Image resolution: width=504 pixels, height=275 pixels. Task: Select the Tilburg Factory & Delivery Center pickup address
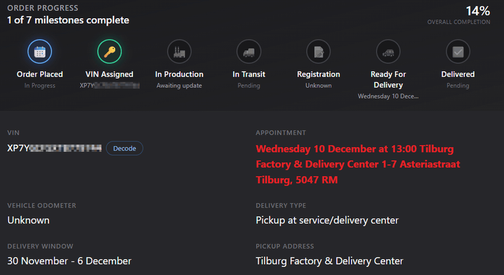[329, 261]
